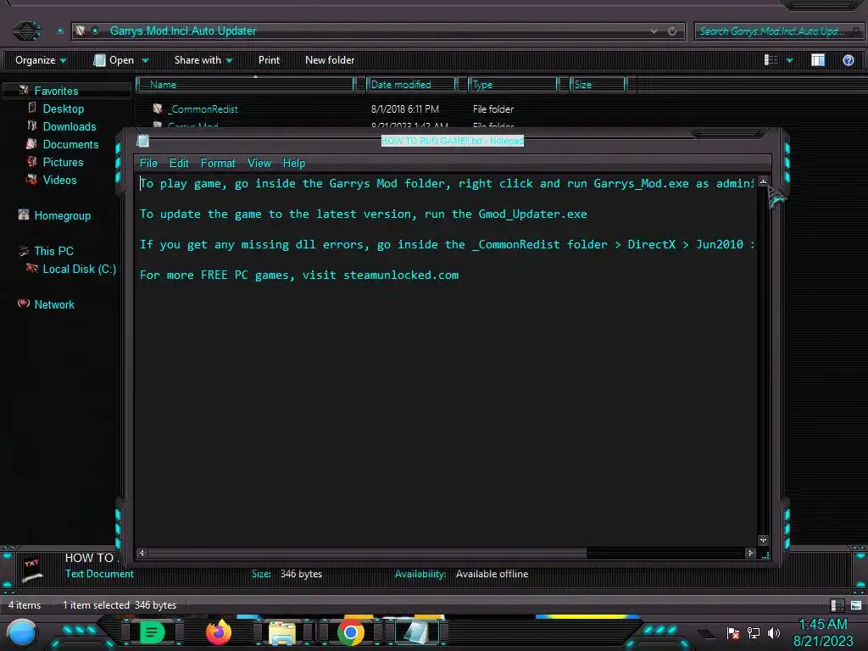
Task: Open Documents in navigation pane
Action: coord(70,144)
